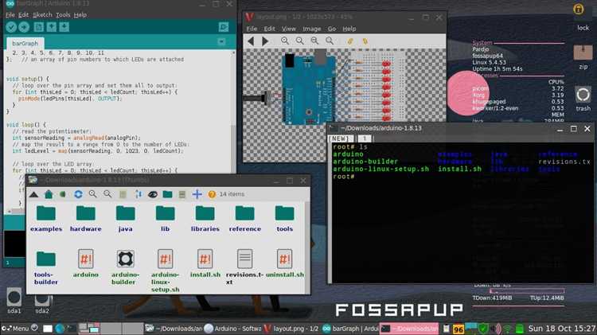Click the volume speaker tray icon
The width and height of the screenshot is (597, 335).
tap(495, 329)
